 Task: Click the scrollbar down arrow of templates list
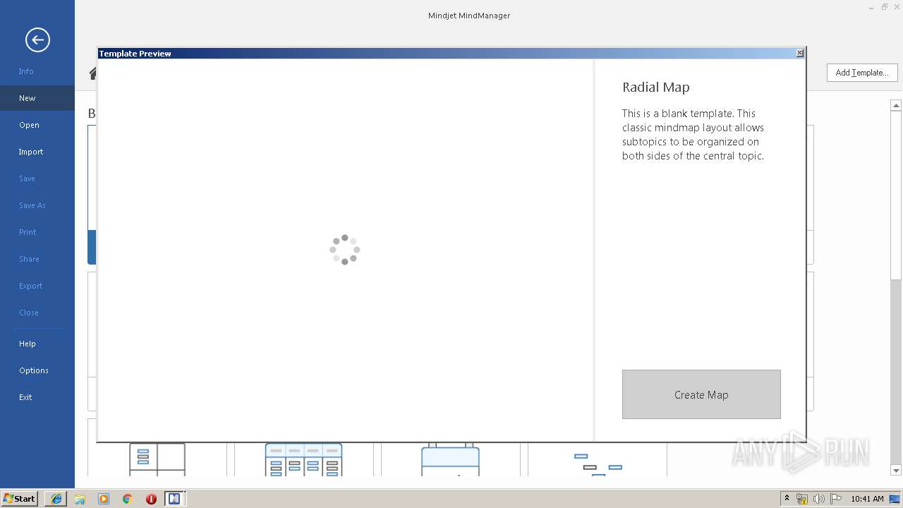click(x=896, y=471)
